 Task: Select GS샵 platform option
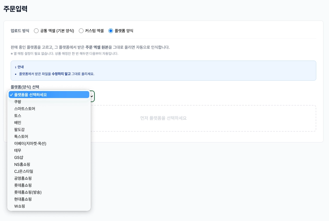tap(49, 157)
